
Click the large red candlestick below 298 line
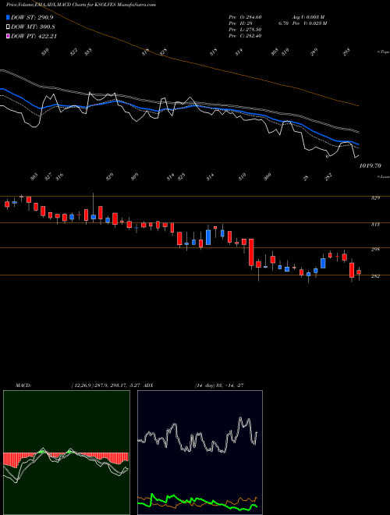251,252
